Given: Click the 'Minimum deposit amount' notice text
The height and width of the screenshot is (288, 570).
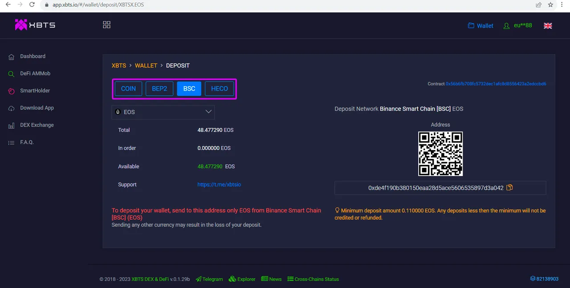Looking at the screenshot, I should coord(440,214).
